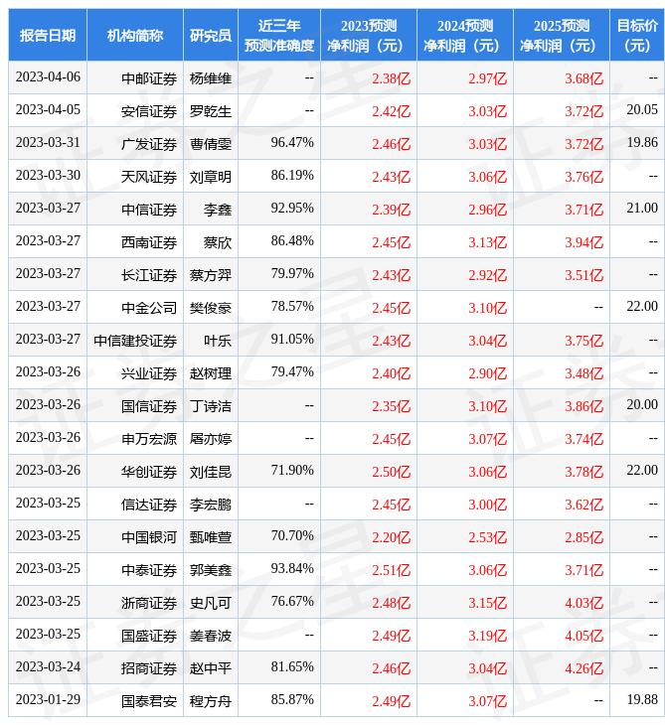Viewport: 665px width, 725px height.
Task: Click the 近三年预测准确度 column header
Action: point(279,35)
